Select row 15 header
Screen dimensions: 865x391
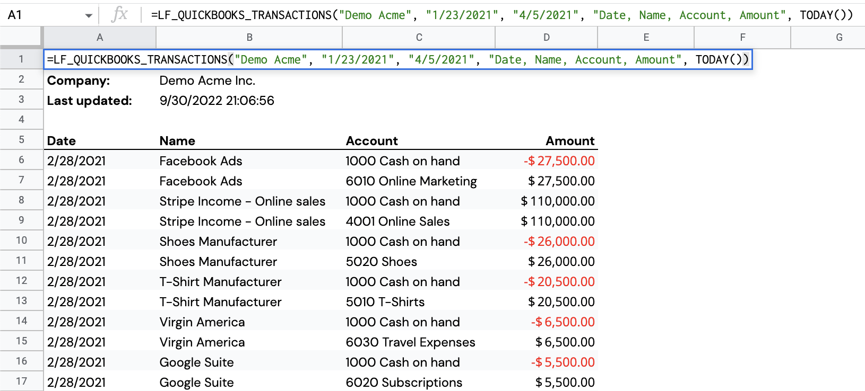(21, 341)
